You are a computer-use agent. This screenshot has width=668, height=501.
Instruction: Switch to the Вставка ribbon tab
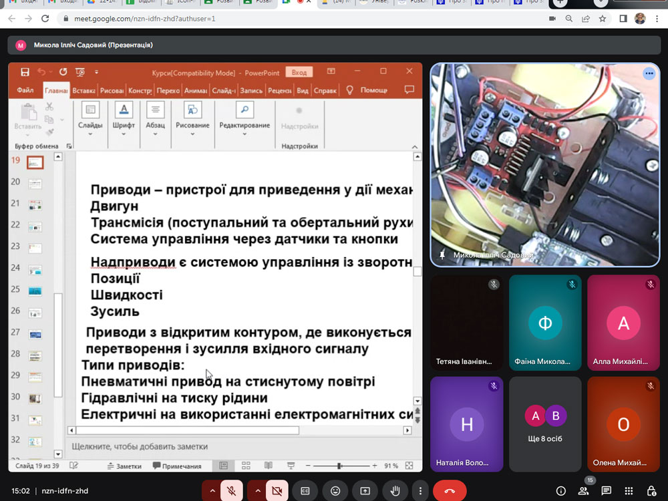point(83,90)
